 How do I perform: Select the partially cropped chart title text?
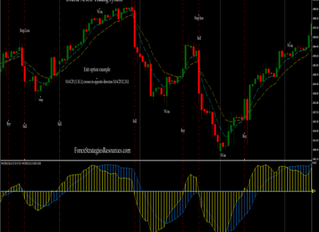[x=94, y=1]
